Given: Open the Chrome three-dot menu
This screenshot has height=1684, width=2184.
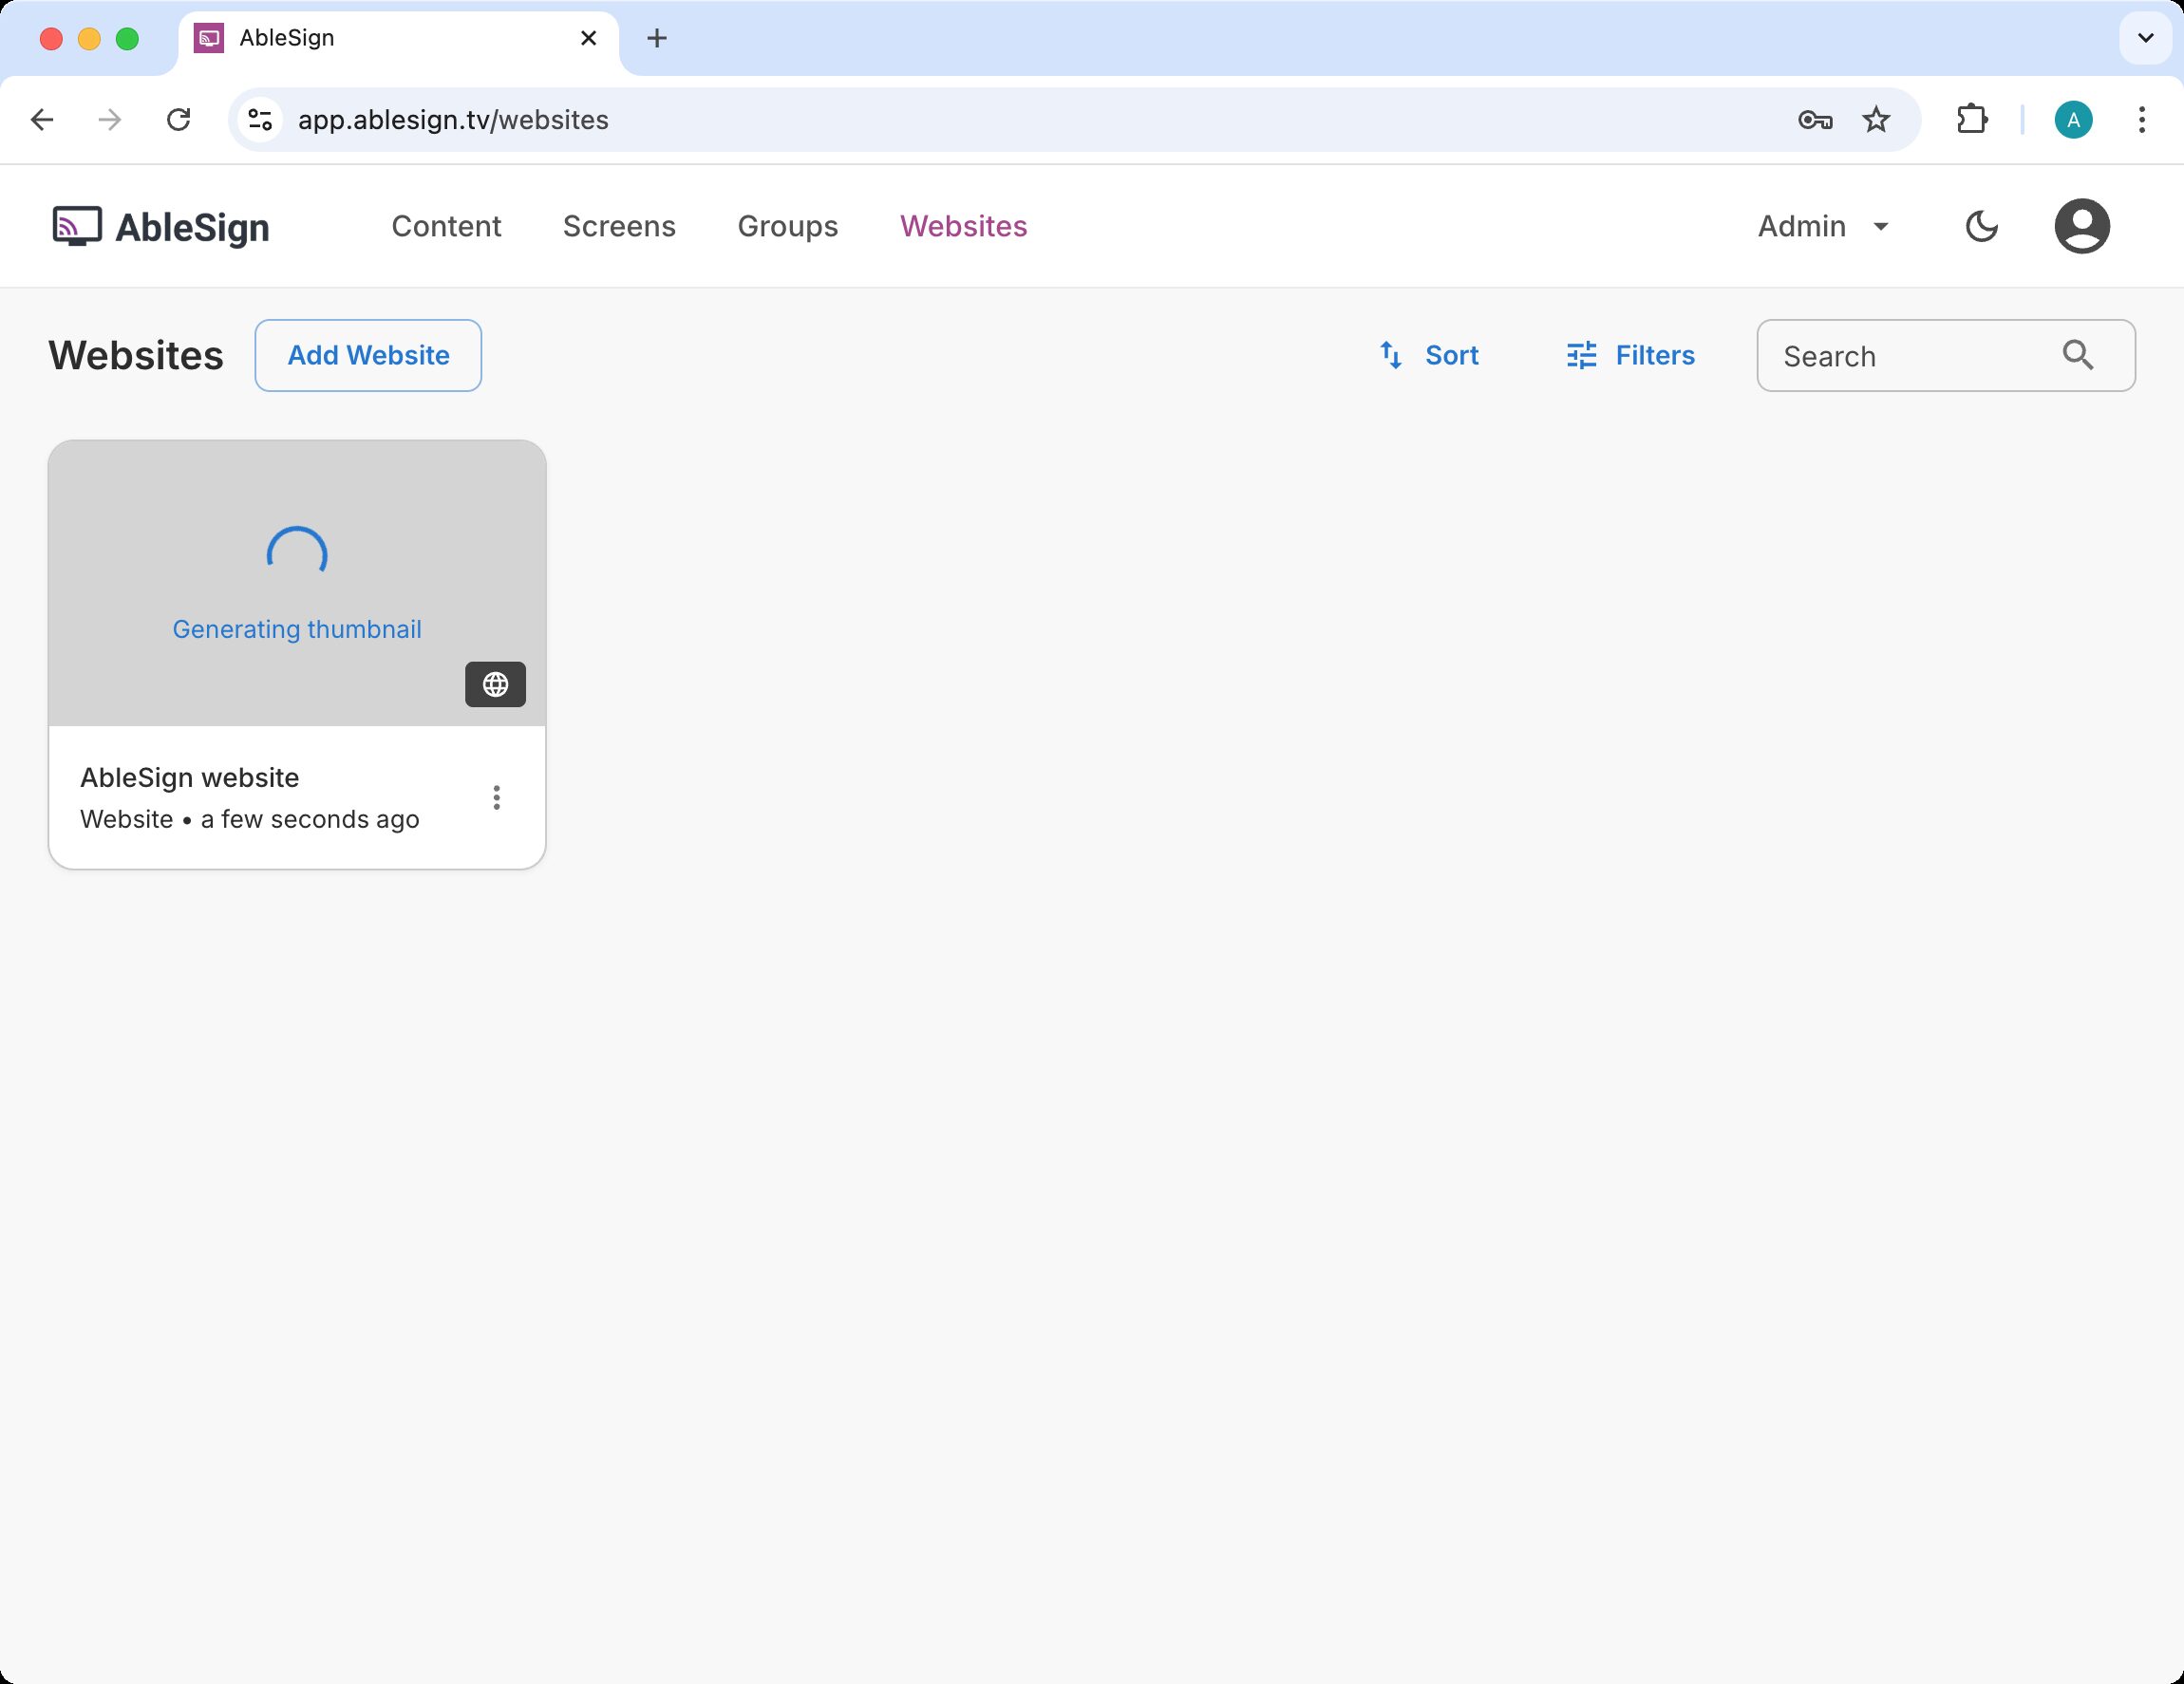Looking at the screenshot, I should click(x=2141, y=120).
